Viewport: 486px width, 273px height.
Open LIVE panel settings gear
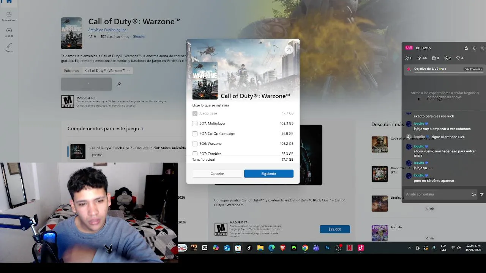tap(475, 48)
